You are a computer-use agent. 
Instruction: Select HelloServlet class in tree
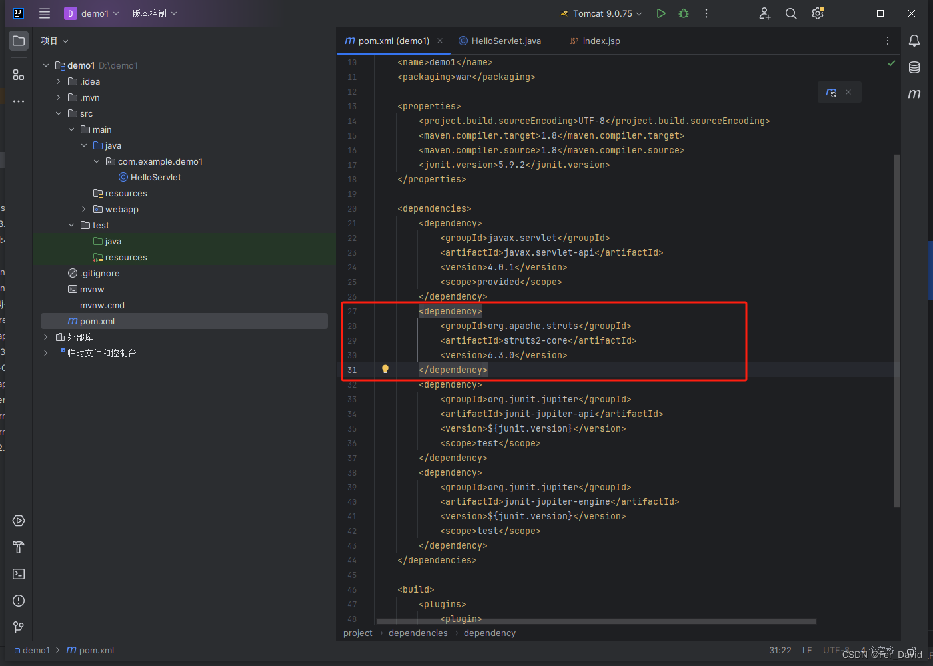point(150,177)
